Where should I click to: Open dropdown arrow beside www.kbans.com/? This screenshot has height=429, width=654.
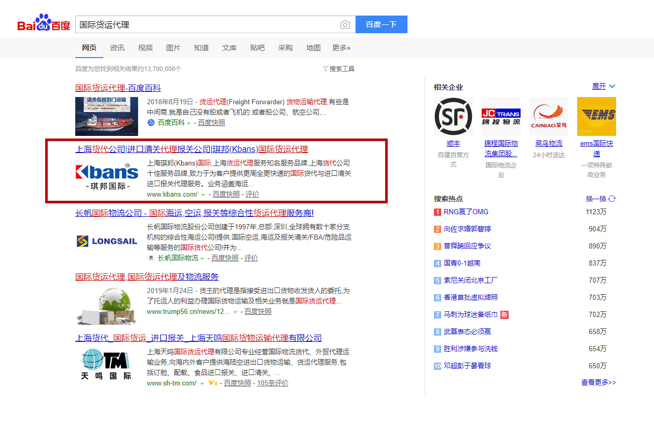[x=203, y=195]
